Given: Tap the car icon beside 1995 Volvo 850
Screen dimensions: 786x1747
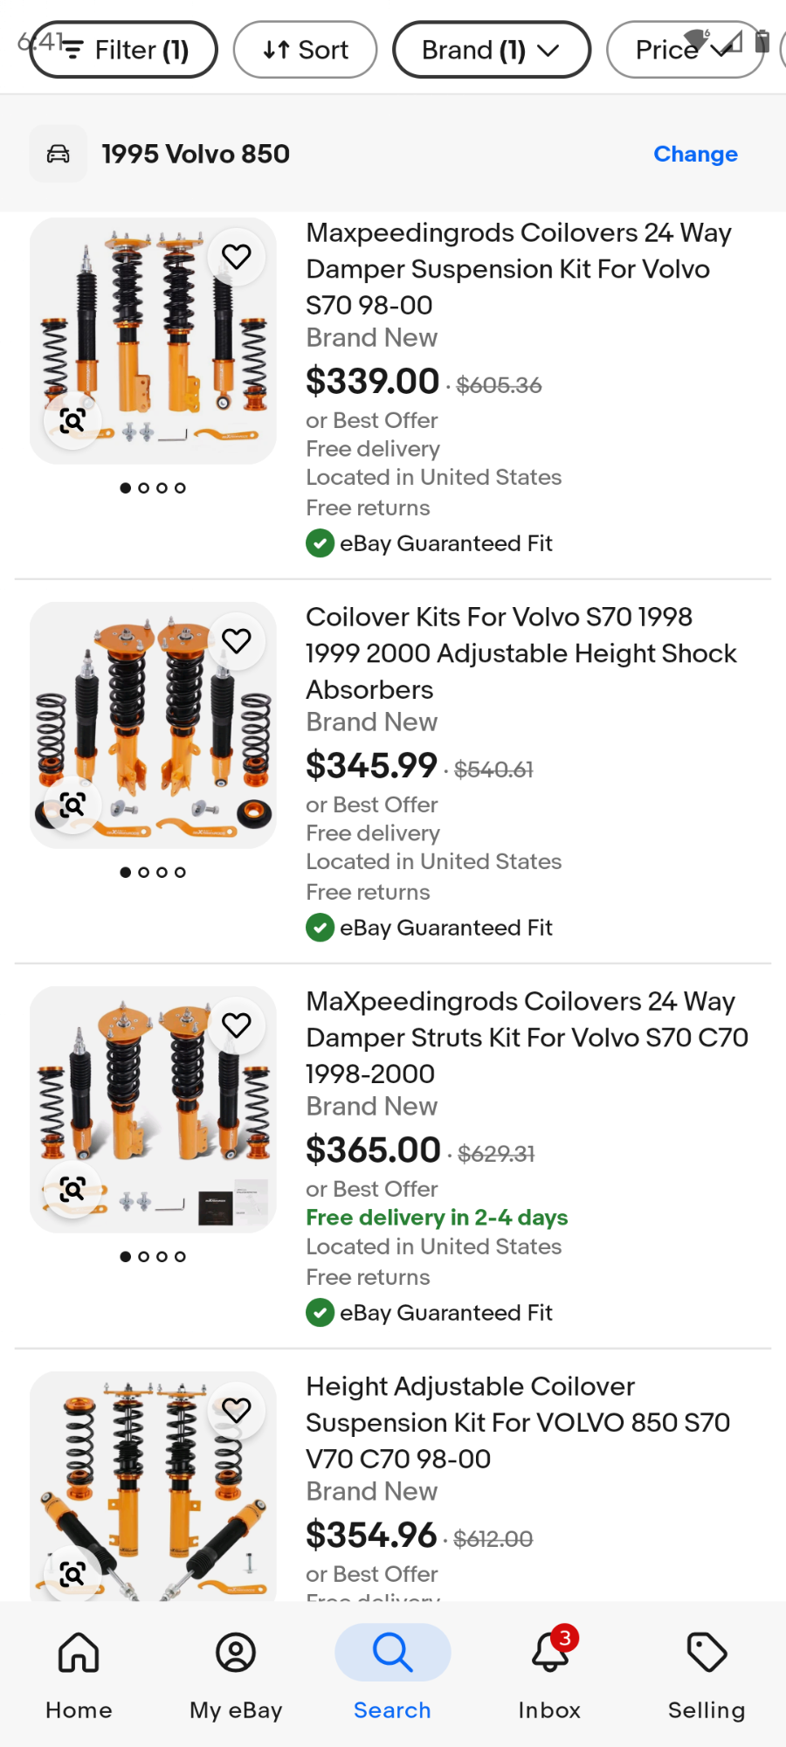Looking at the screenshot, I should pos(59,154).
